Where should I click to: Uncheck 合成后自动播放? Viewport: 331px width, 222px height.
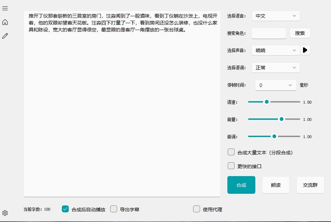[65, 209]
